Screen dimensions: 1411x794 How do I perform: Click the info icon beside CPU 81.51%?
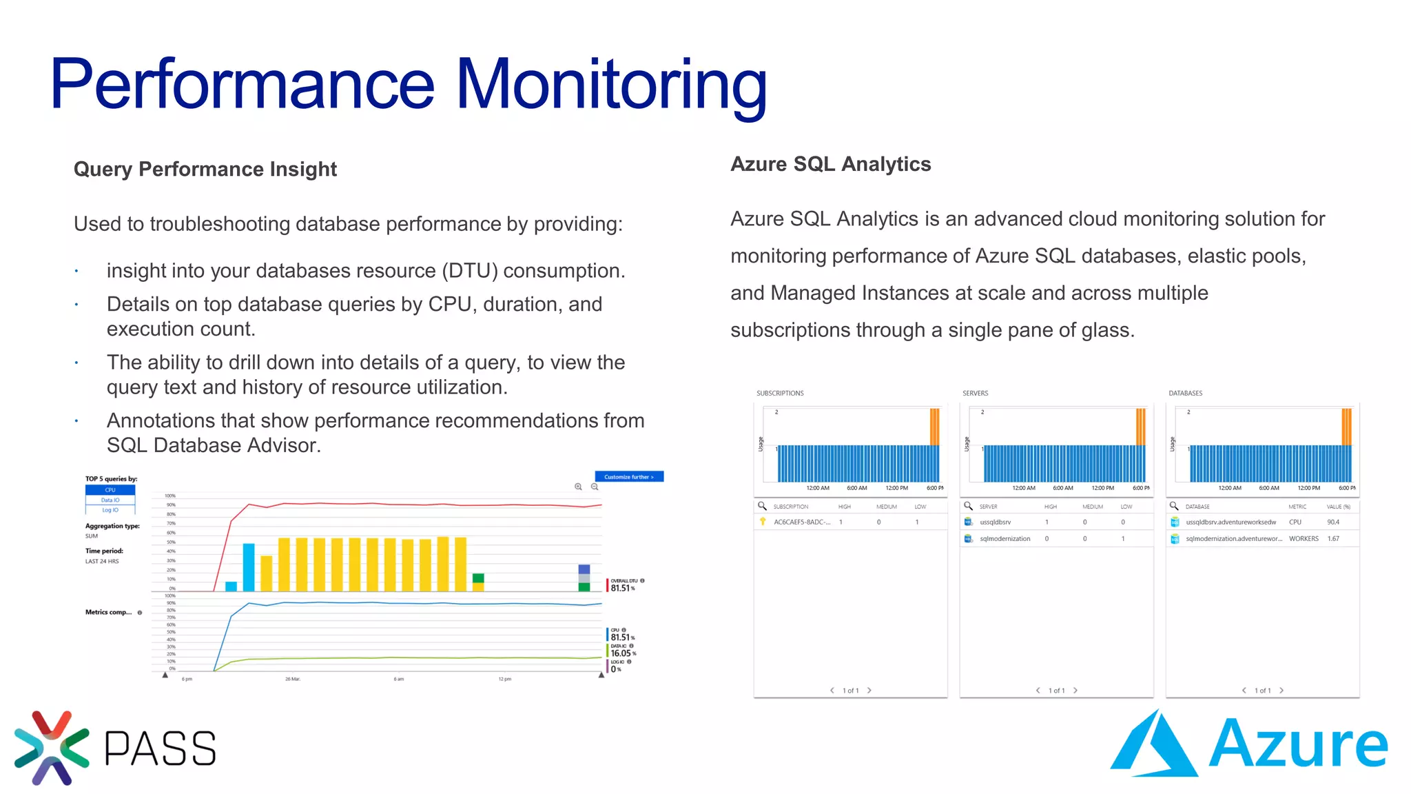pos(624,630)
